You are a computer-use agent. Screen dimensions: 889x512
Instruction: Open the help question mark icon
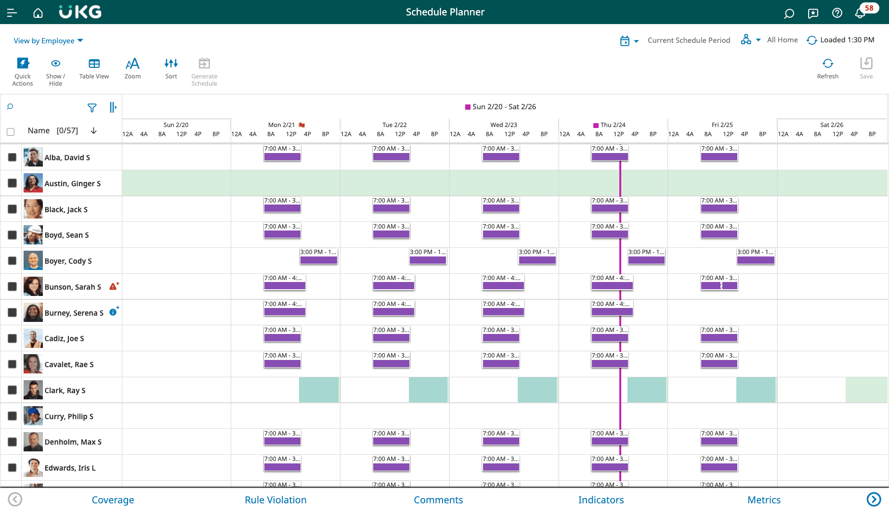(x=837, y=13)
